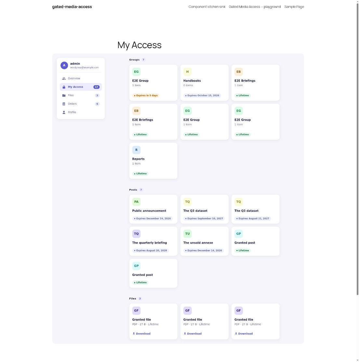Open the Public announcement post title
The width and height of the screenshot is (359, 362).
(149, 211)
